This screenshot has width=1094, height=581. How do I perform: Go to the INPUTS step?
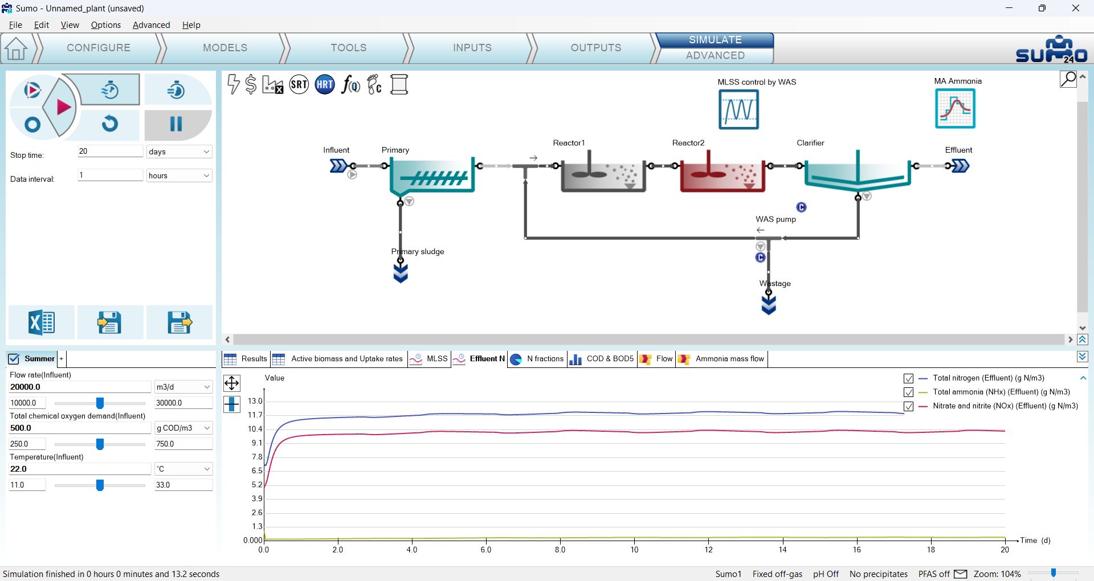(472, 48)
